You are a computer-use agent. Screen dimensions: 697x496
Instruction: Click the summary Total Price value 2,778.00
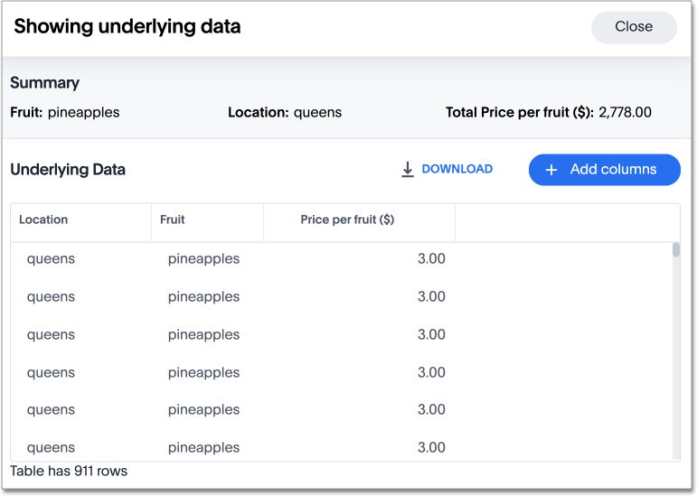(x=625, y=113)
